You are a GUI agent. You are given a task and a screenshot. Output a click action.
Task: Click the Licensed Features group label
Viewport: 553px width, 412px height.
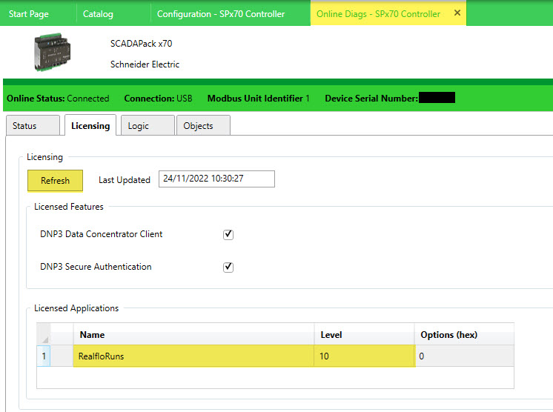coord(69,207)
